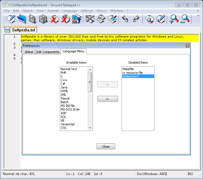Click the Open file folder icon

[x=22, y=19]
